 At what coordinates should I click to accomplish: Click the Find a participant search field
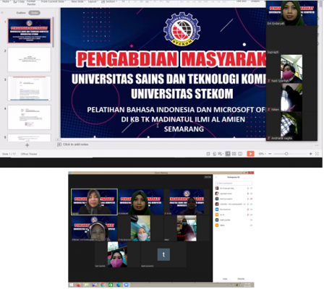(x=234, y=183)
